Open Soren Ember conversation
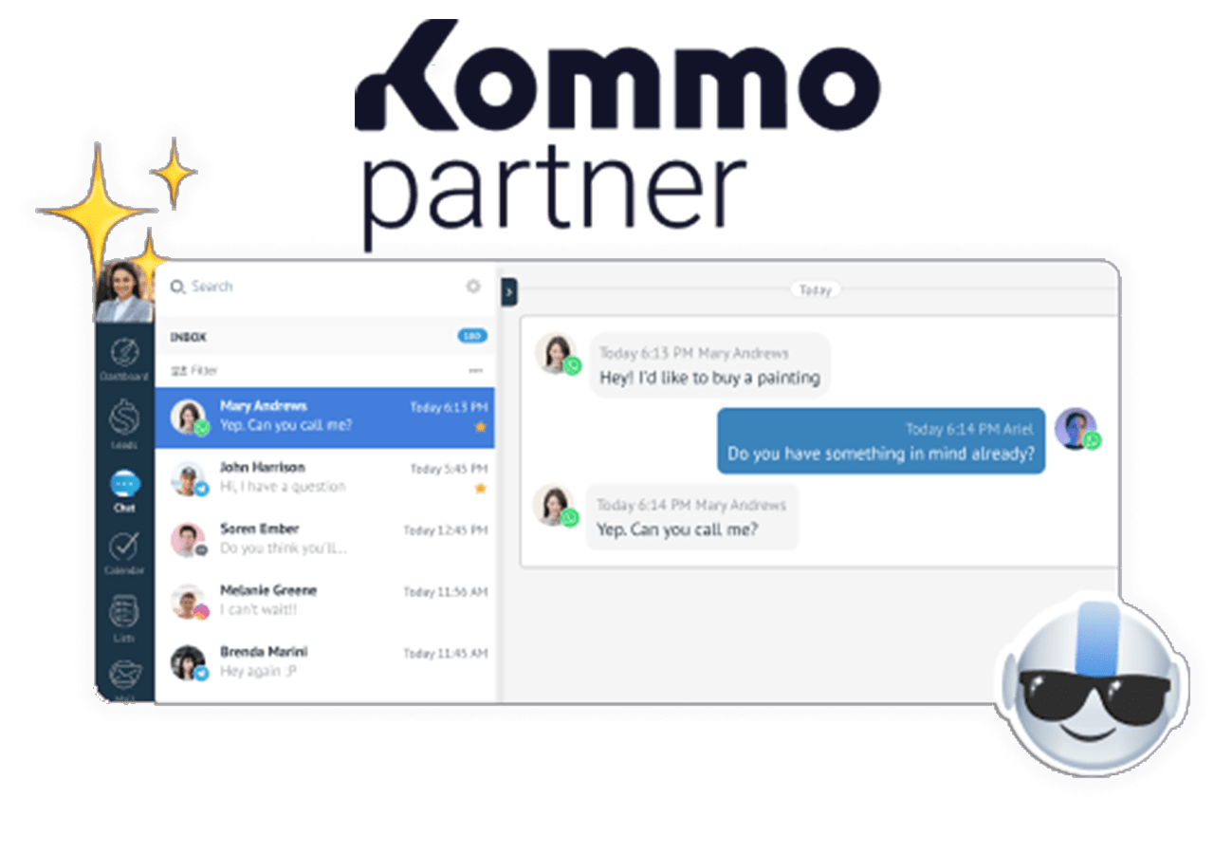The image size is (1214, 854). click(325, 540)
